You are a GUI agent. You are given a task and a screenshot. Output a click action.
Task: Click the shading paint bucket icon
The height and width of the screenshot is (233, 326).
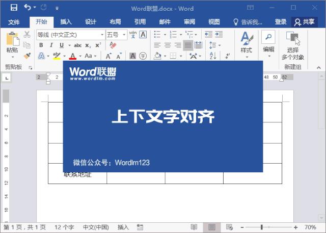click(x=157, y=56)
